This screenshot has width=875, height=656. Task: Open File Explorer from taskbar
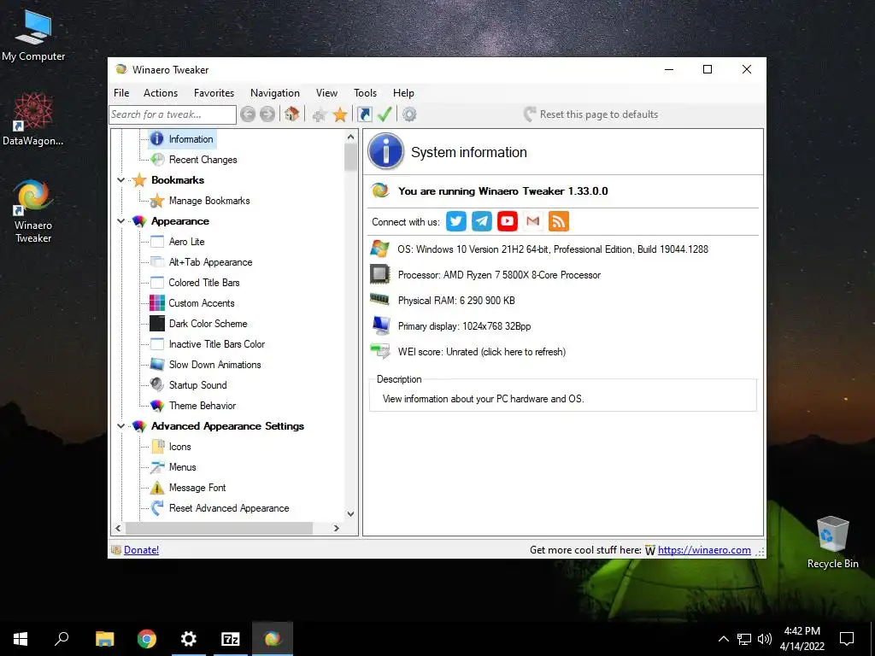[x=104, y=639]
